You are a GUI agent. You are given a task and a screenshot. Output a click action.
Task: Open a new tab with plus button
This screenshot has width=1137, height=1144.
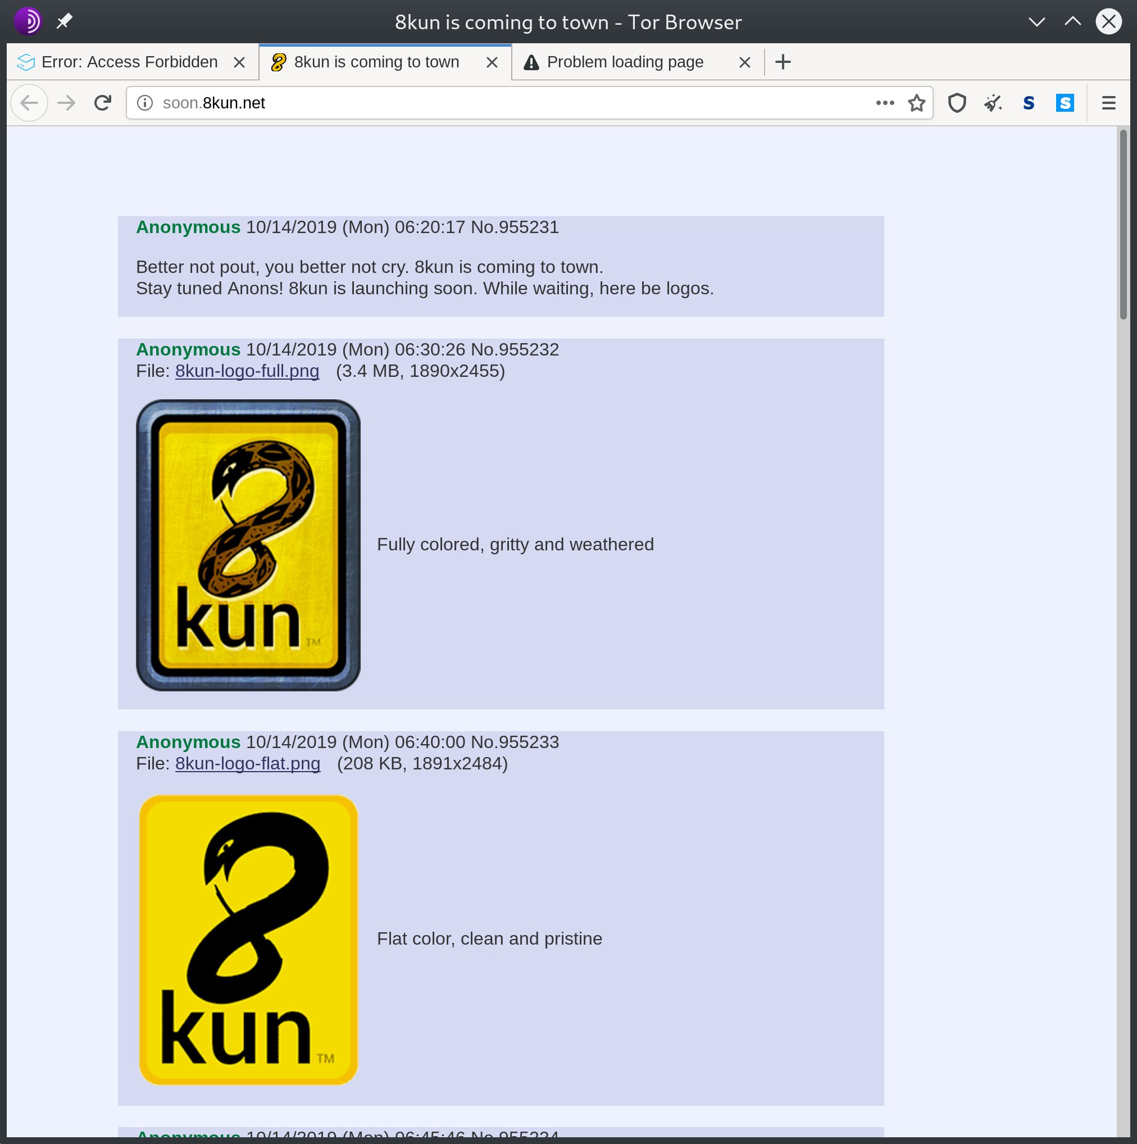(x=783, y=62)
